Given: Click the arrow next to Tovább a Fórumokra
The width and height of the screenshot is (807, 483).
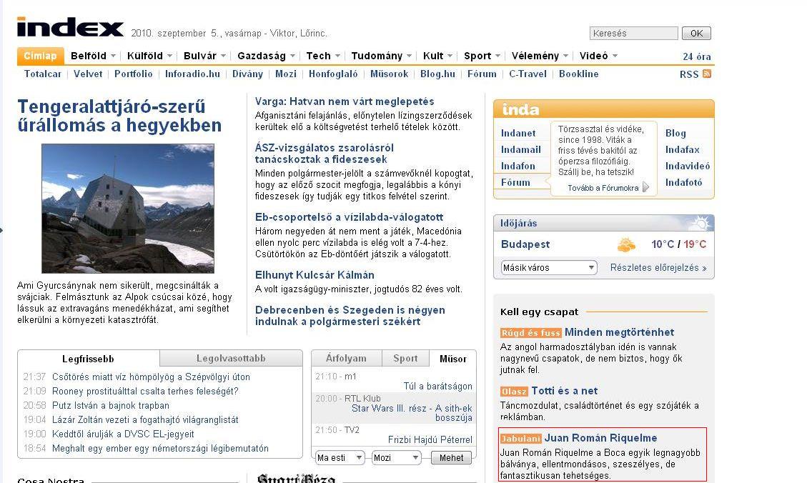Looking at the screenshot, I should 646,187.
